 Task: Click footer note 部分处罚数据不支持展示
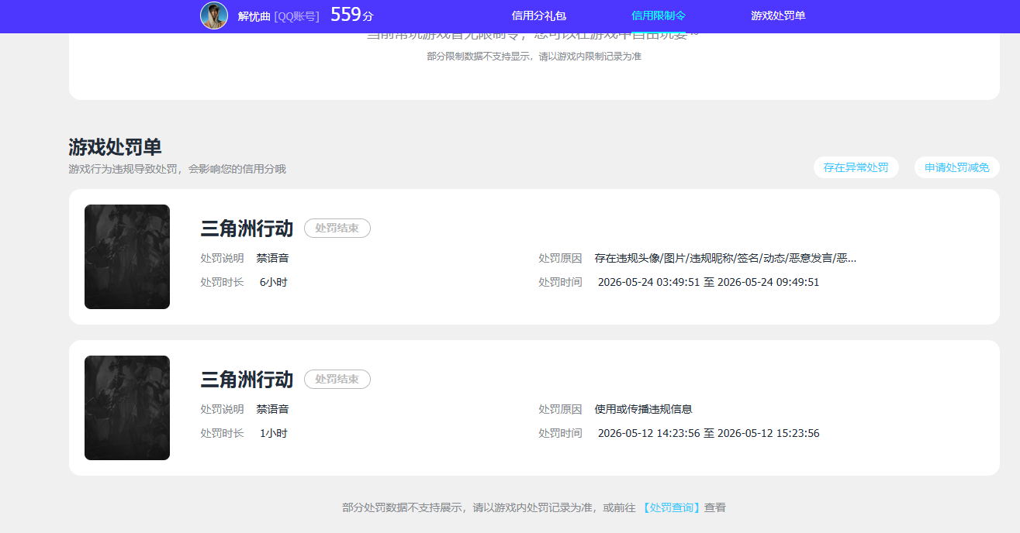pos(534,508)
